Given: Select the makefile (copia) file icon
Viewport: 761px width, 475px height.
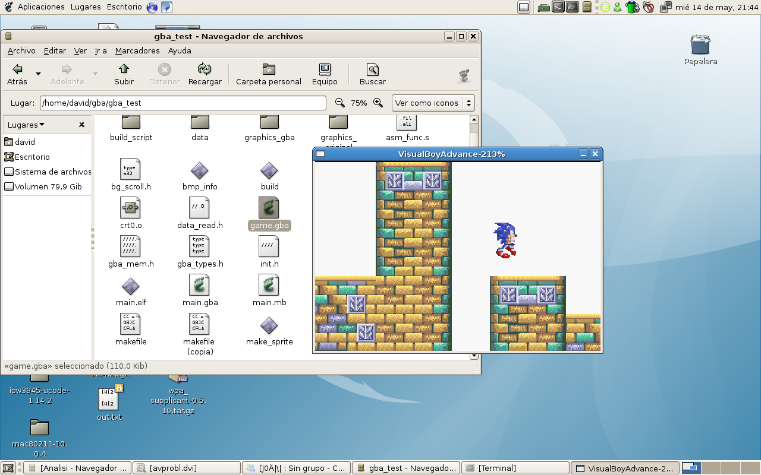Looking at the screenshot, I should pos(199,324).
